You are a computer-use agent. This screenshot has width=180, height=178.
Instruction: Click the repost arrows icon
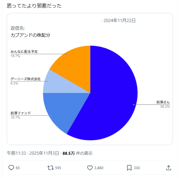click(x=51, y=168)
